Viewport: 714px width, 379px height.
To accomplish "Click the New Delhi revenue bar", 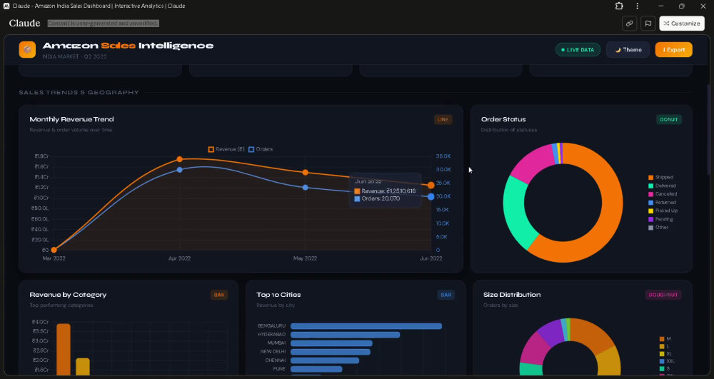I will [331, 352].
